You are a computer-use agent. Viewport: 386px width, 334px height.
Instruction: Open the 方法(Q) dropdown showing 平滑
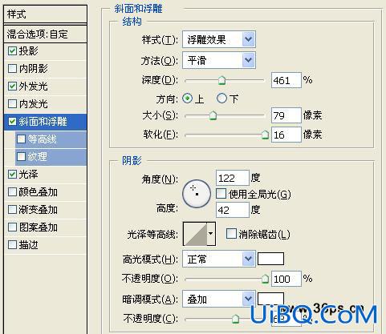[x=219, y=60]
